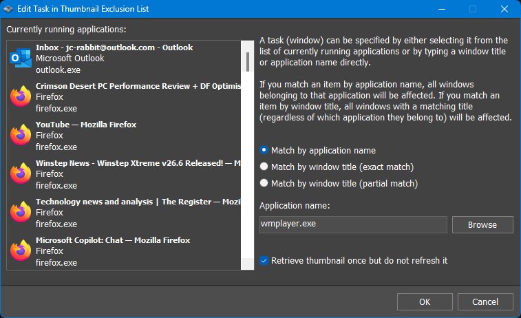
Task: Click 'Microsoft Outlook' application name text
Action: point(70,59)
